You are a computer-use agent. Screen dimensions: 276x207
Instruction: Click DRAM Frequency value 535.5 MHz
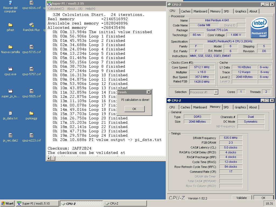(x=231, y=138)
